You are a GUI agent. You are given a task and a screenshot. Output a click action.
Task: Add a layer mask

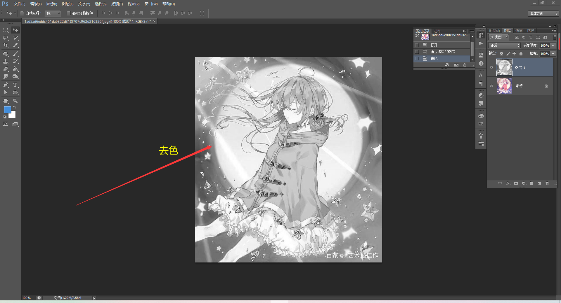(x=516, y=183)
